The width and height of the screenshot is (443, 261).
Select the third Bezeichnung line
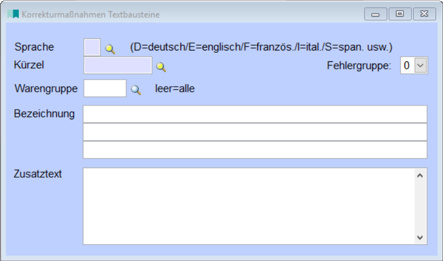coord(255,150)
